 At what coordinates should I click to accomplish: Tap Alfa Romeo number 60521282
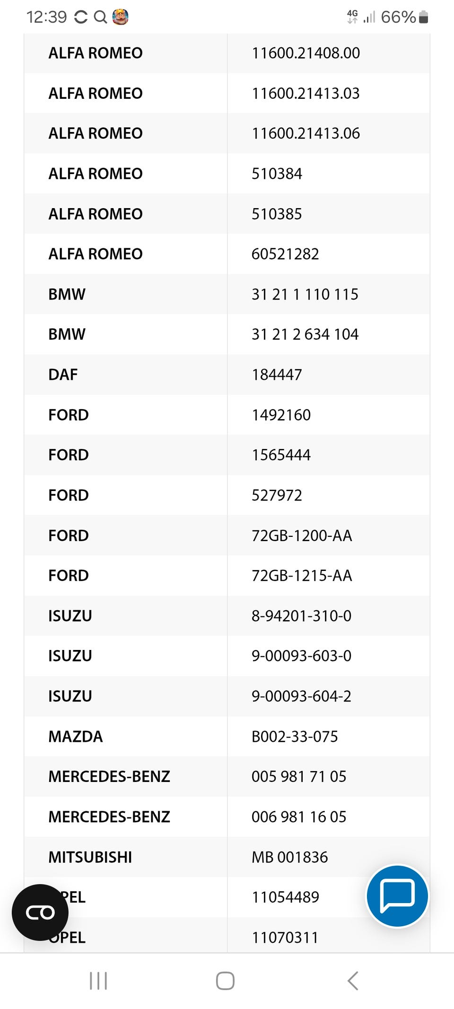point(285,254)
